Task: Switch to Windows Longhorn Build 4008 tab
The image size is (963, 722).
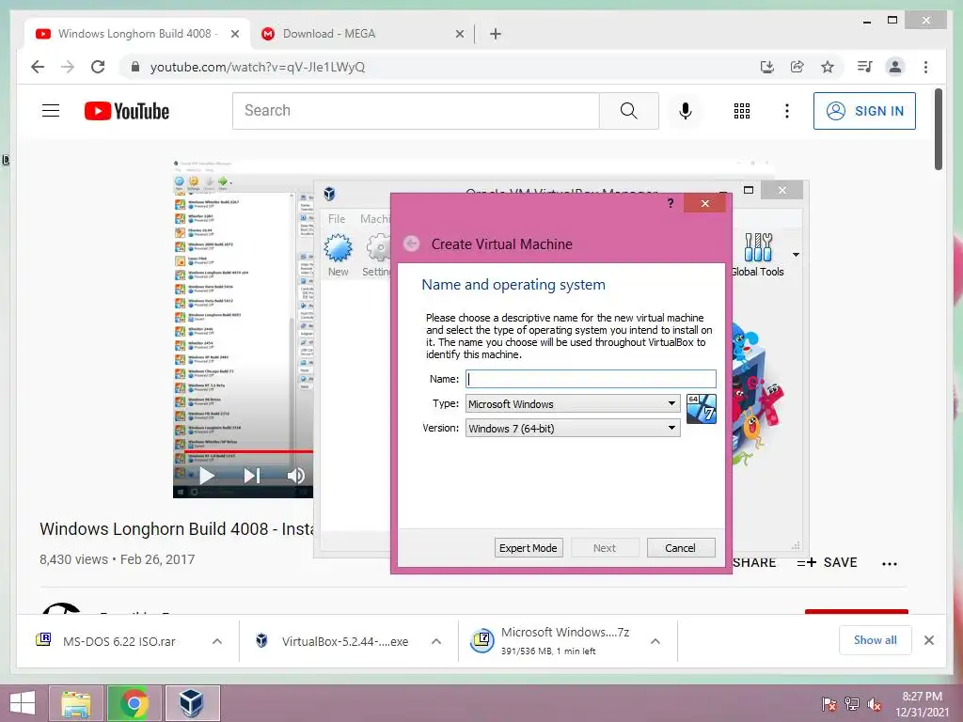Action: (137, 34)
